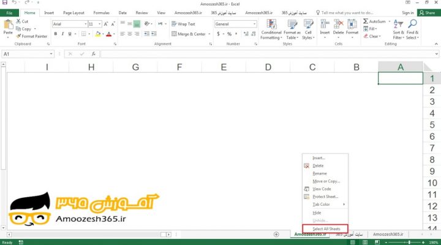This screenshot has height=245, width=441.
Task: Click Decrease Decimal icon
Action: (x=254, y=34)
